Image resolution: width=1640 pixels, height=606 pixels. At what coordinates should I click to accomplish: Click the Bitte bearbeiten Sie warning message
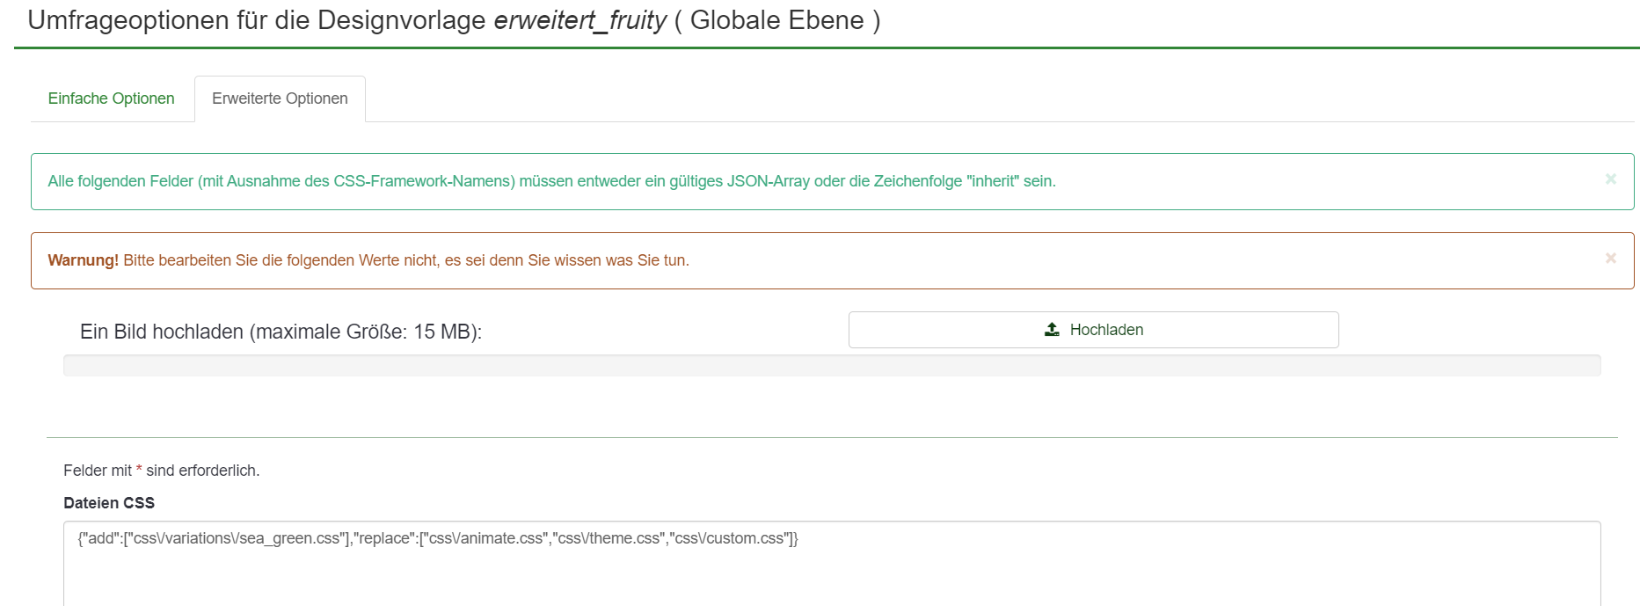click(x=406, y=260)
